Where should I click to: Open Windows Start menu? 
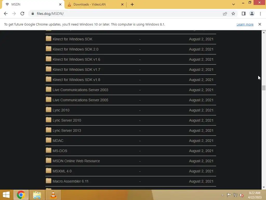[x=6, y=195]
